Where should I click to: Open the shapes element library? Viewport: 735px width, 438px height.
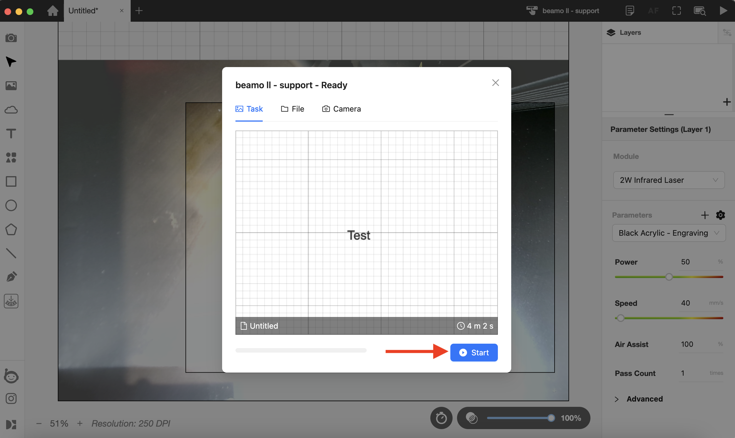pyautogui.click(x=11, y=158)
